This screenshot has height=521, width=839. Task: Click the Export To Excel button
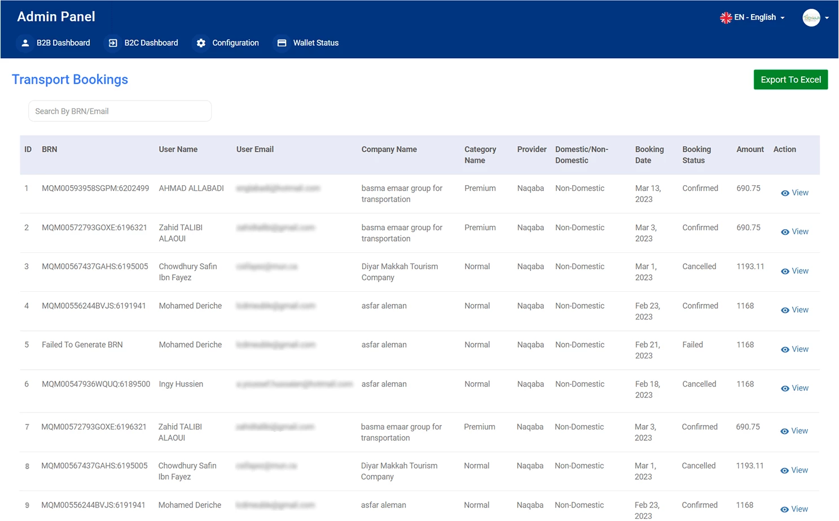790,80
